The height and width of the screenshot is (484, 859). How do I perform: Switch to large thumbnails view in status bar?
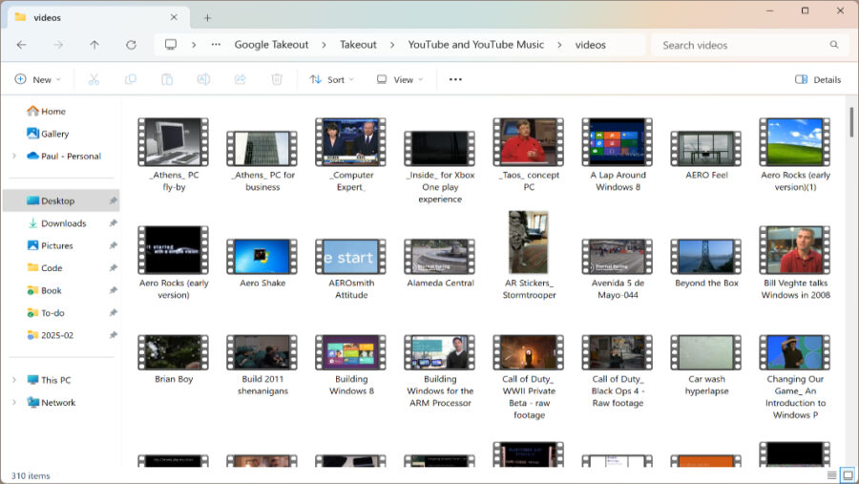[847, 475]
